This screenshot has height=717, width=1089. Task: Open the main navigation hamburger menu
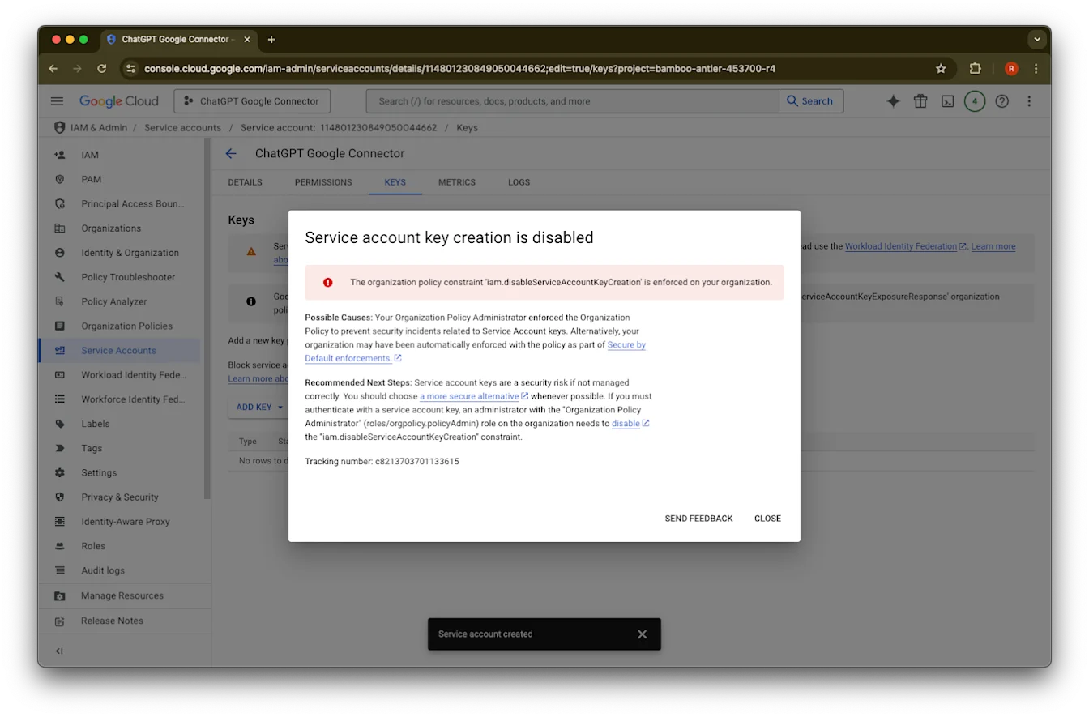tap(57, 101)
